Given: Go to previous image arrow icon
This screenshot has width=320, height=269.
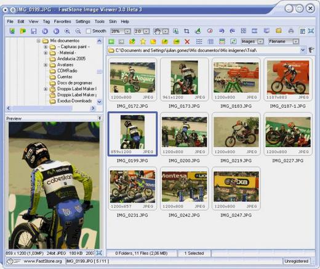Looking at the screenshot, I should coord(45,31).
